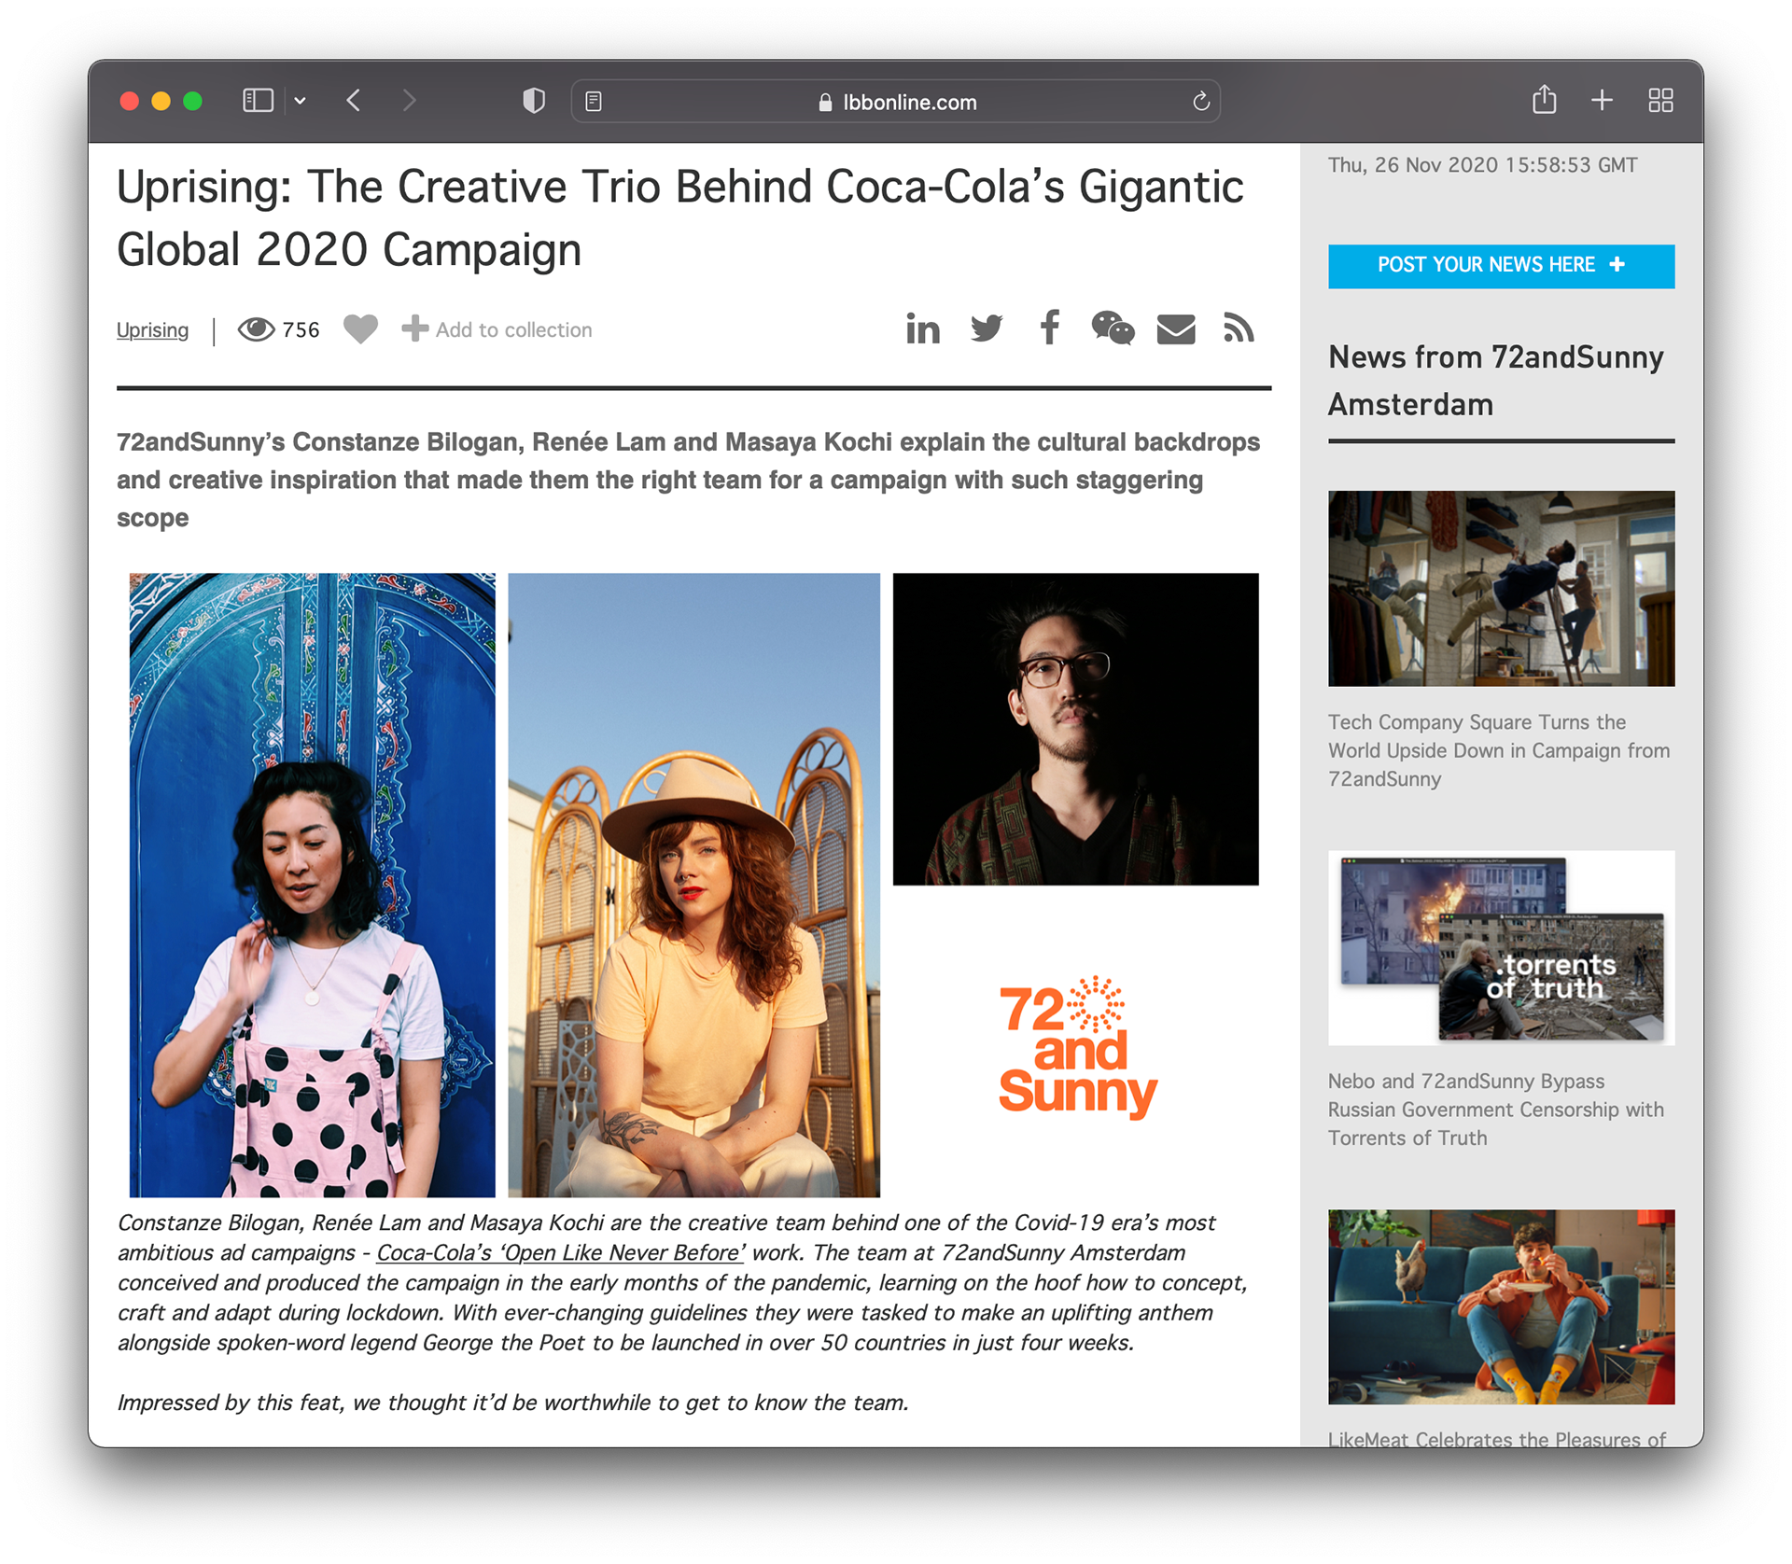Open the sidebar options dropdown chevron
The width and height of the screenshot is (1792, 1564).
click(300, 101)
